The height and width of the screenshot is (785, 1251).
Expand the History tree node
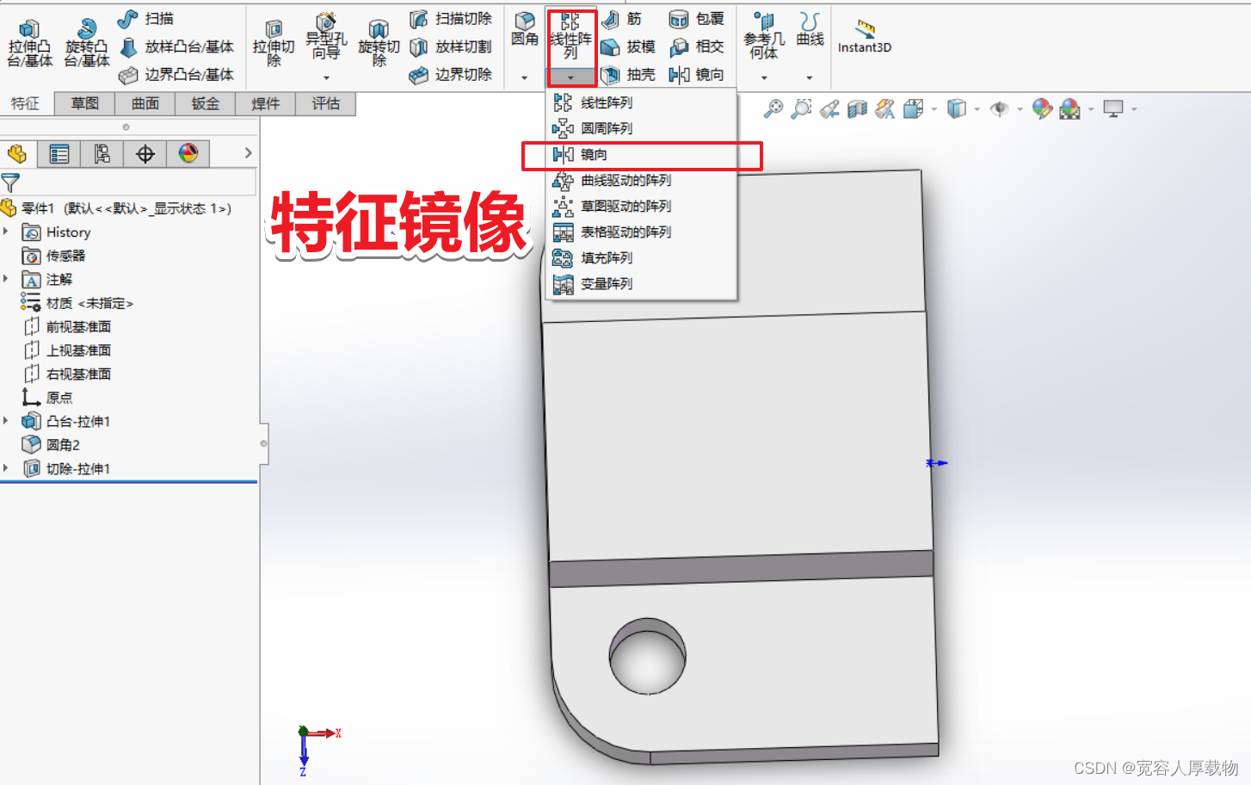point(6,232)
